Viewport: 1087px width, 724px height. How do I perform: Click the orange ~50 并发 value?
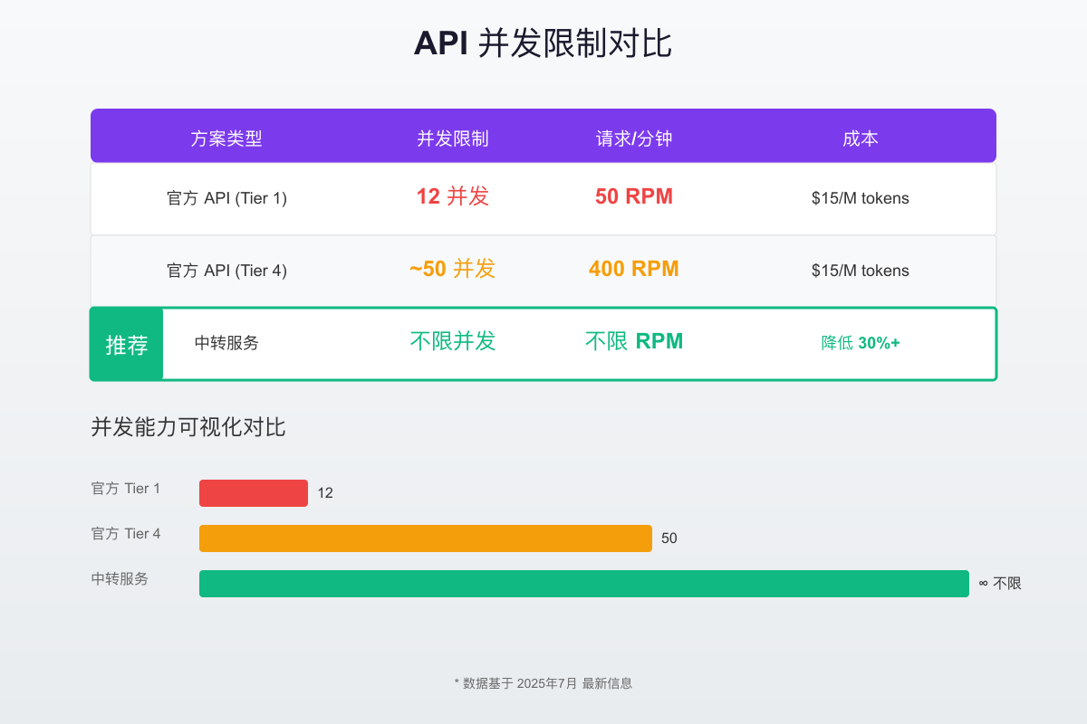[453, 269]
